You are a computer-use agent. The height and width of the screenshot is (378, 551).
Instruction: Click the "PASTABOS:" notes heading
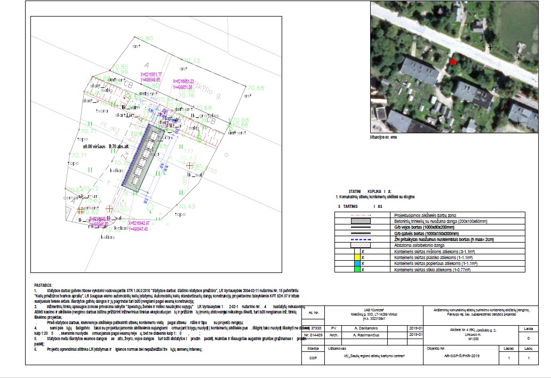43,285
